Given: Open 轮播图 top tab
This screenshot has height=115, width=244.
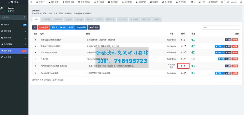Looking at the screenshot, I should pyautogui.click(x=154, y=2).
